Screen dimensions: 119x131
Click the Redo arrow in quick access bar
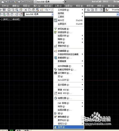(x=29, y=2)
